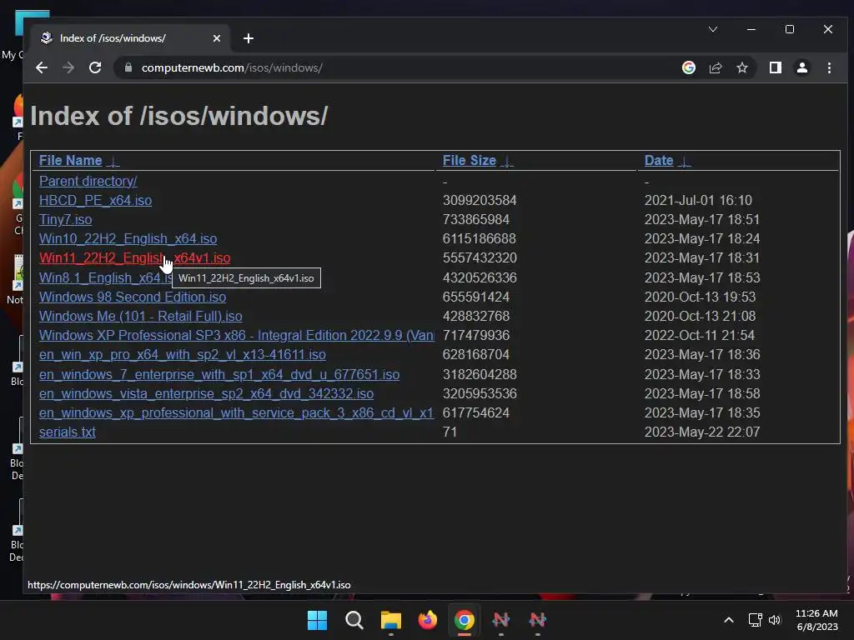Open File Explorer from taskbar

(390, 620)
